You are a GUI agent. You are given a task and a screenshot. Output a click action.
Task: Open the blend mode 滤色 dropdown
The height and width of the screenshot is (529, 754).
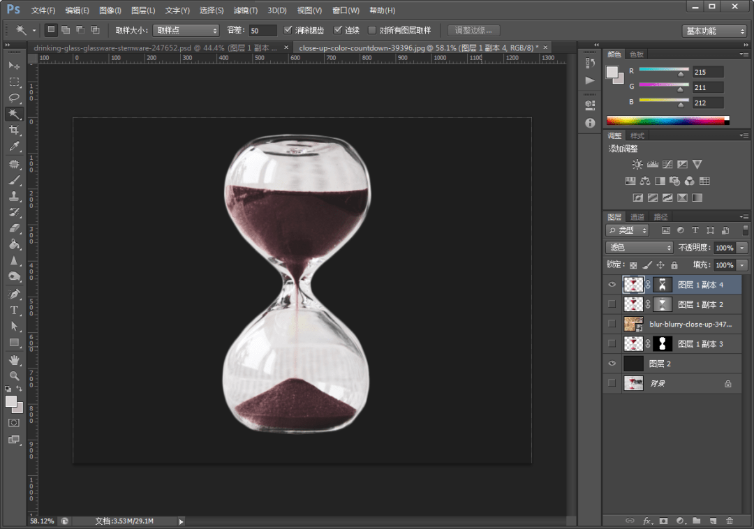[x=639, y=248]
